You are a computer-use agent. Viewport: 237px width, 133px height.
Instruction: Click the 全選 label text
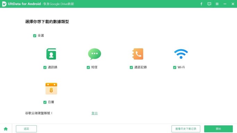coord(41,35)
